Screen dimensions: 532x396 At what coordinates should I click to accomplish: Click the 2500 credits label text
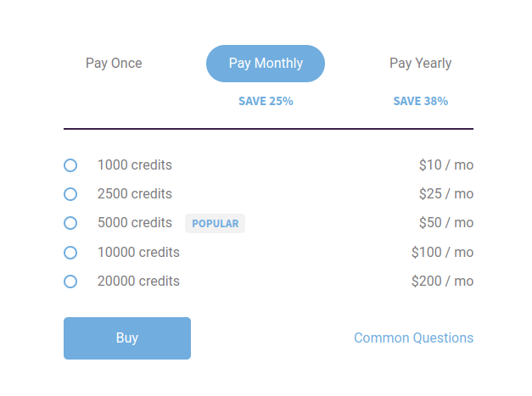point(135,194)
